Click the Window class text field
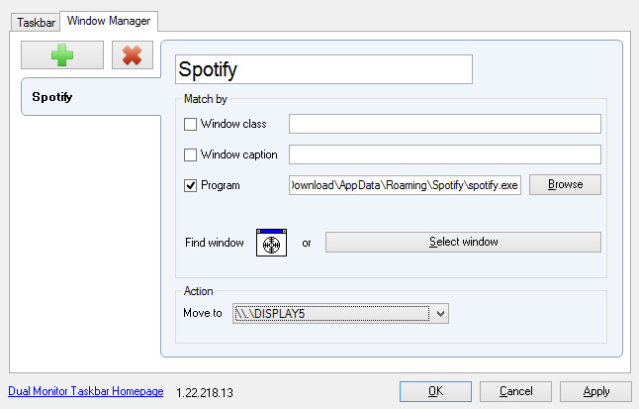 [x=445, y=124]
